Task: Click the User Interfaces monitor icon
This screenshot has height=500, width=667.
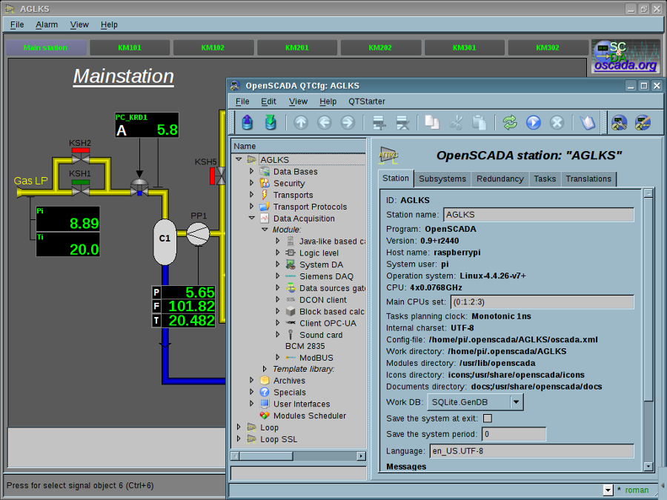Action: point(265,404)
